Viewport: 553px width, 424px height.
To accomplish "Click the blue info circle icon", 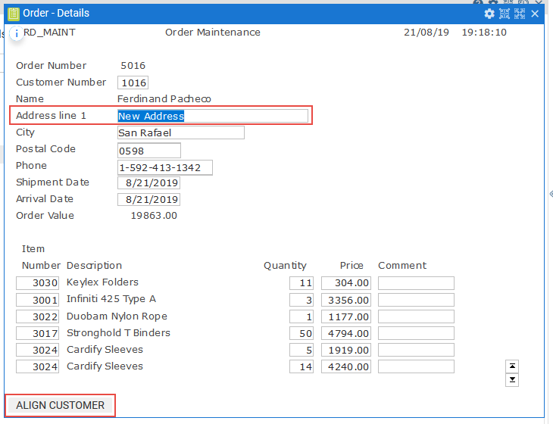I will [16, 34].
